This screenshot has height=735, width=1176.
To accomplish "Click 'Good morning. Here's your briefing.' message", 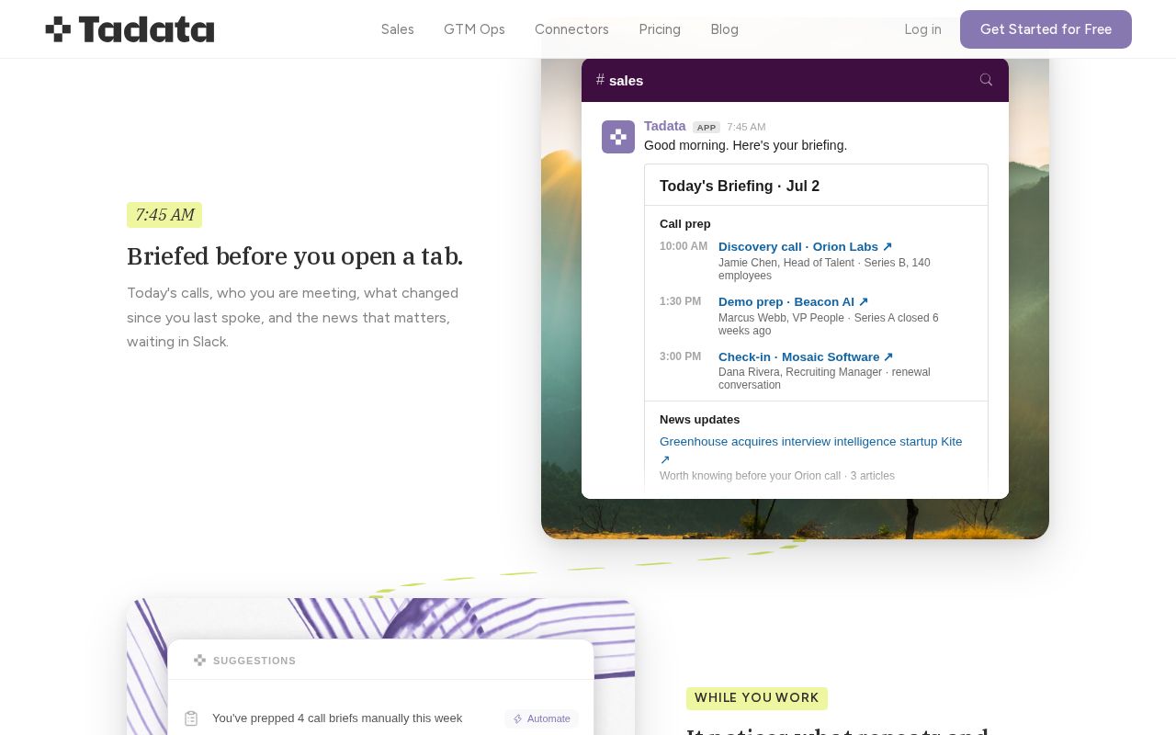I will (745, 145).
